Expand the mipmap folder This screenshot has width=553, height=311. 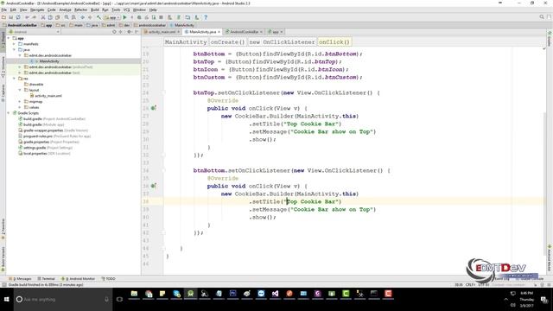[20, 102]
